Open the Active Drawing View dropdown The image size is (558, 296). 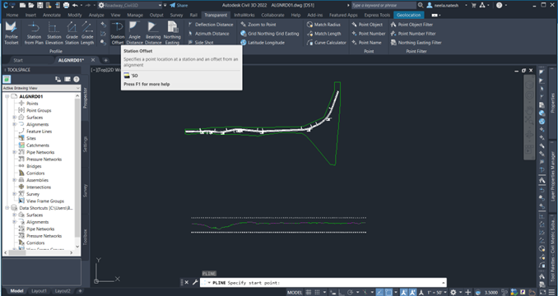[x=42, y=88]
